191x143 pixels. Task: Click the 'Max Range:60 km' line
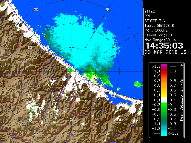(x=160, y=40)
